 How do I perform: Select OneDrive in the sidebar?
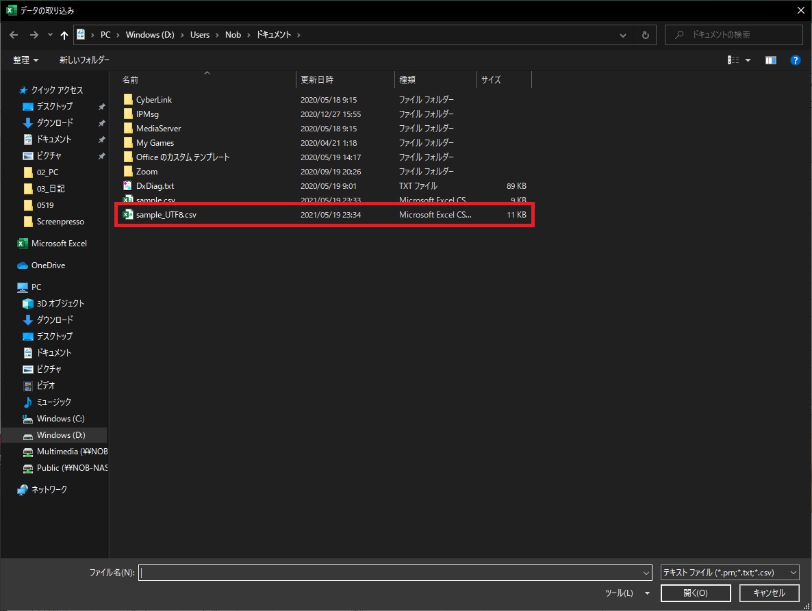coord(48,265)
